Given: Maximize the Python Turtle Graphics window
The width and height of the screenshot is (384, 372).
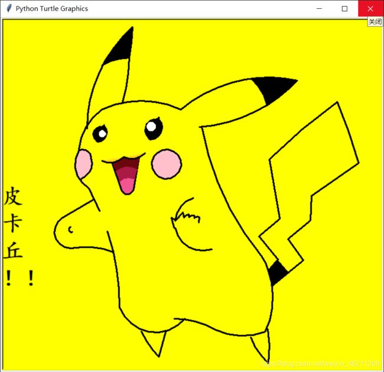Looking at the screenshot, I should (344, 9).
